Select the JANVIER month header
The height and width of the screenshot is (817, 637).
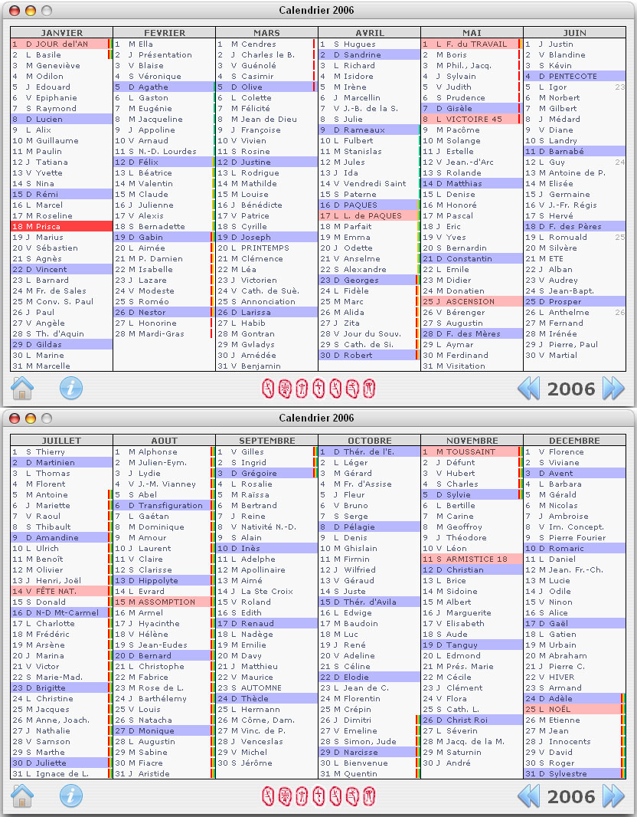(62, 33)
